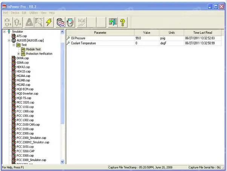Click the circled G icon of AUX105
This screenshot has width=227, height=171.
pos(14,40)
